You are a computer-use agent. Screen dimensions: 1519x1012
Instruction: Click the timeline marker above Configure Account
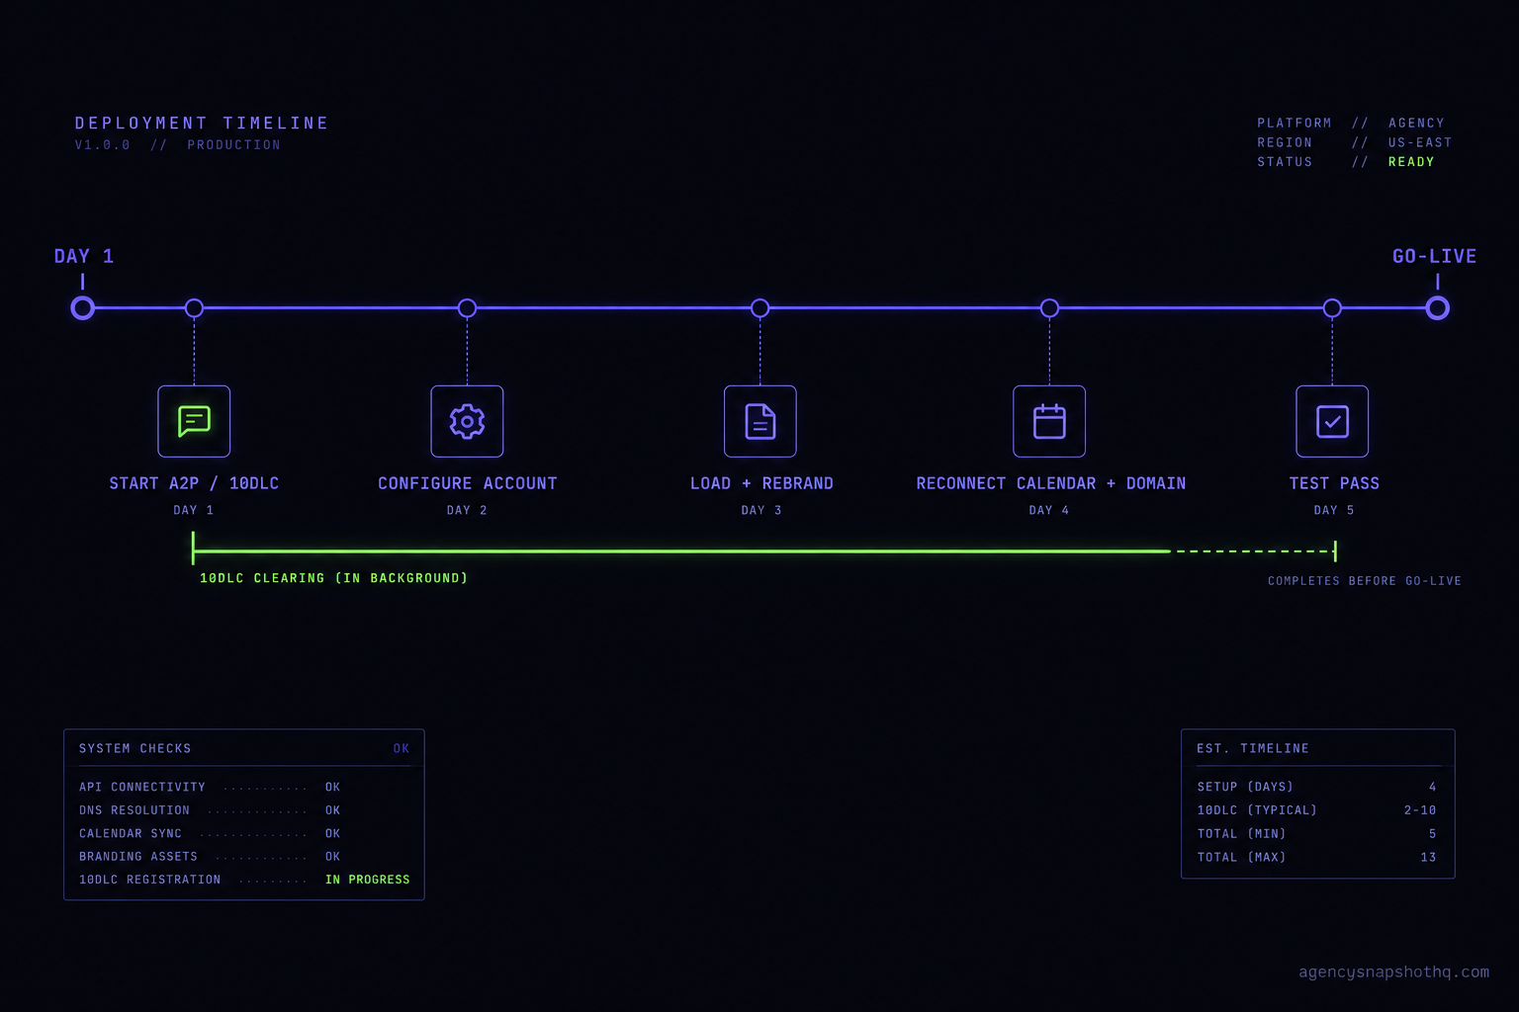[x=467, y=308]
